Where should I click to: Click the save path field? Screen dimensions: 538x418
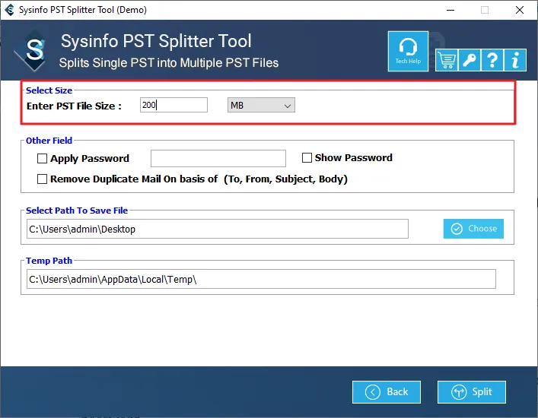click(218, 229)
